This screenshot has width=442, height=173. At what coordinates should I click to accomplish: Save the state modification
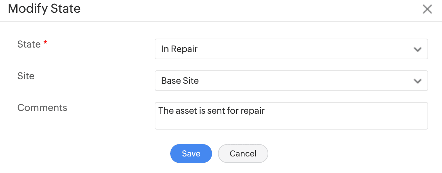(191, 153)
